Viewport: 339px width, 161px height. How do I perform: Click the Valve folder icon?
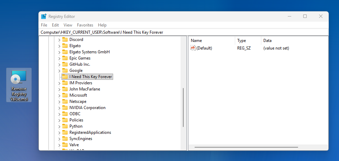tap(65, 145)
